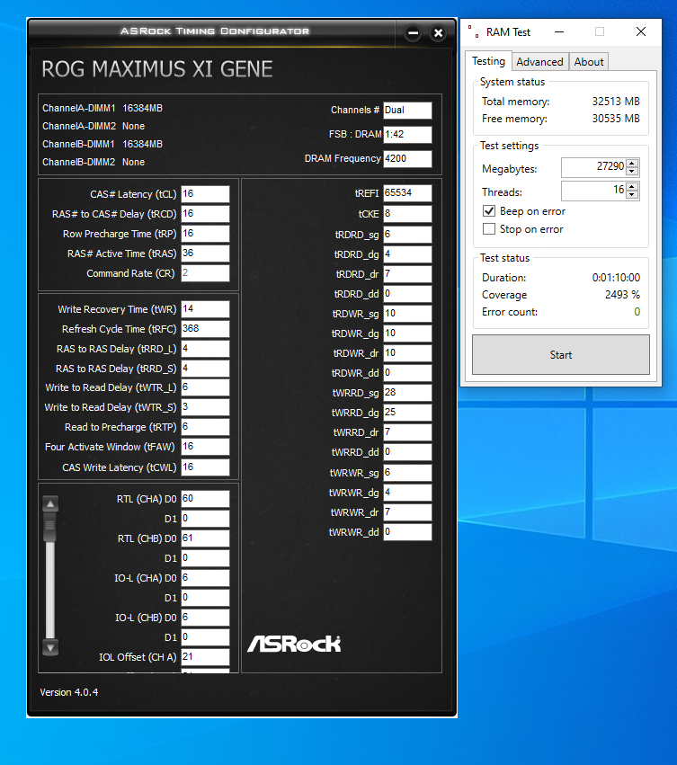Minimize the RAM Test window
This screenshot has height=765, width=677.
(x=559, y=32)
